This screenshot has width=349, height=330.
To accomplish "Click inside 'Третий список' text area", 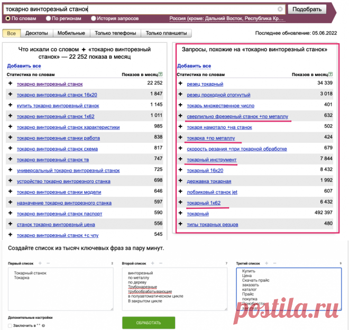I will 289,289.
